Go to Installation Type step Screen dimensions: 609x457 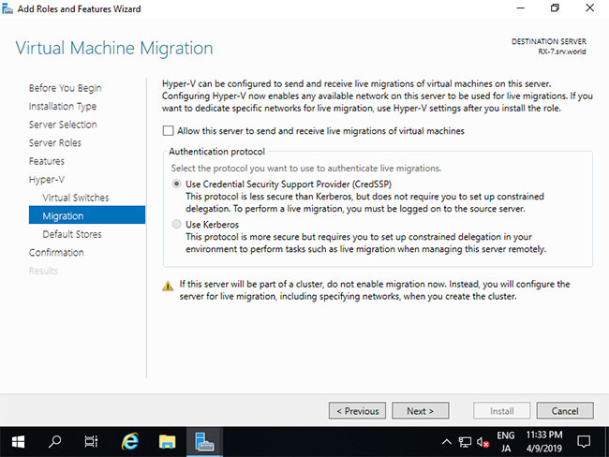coord(63,107)
